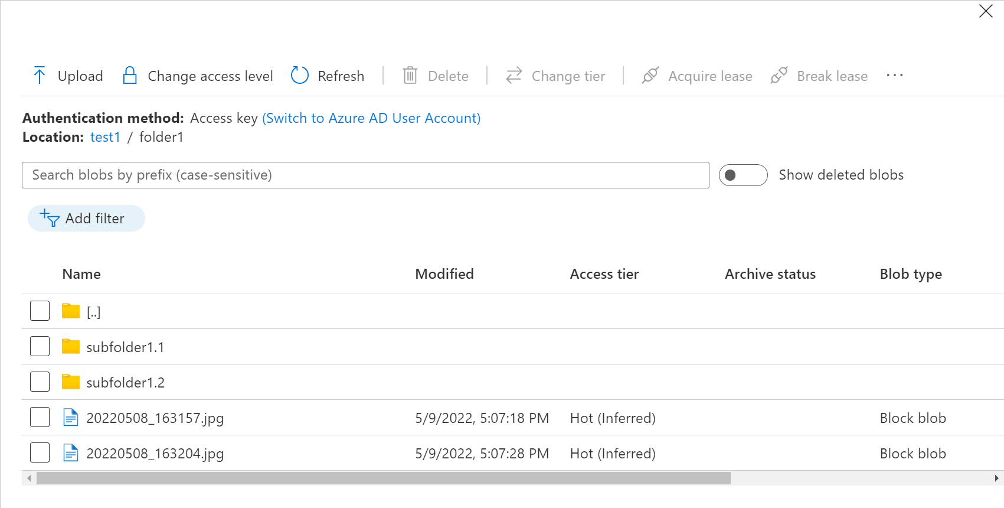Image resolution: width=1004 pixels, height=508 pixels.
Task: Click the Delete trash can icon
Action: click(x=410, y=76)
